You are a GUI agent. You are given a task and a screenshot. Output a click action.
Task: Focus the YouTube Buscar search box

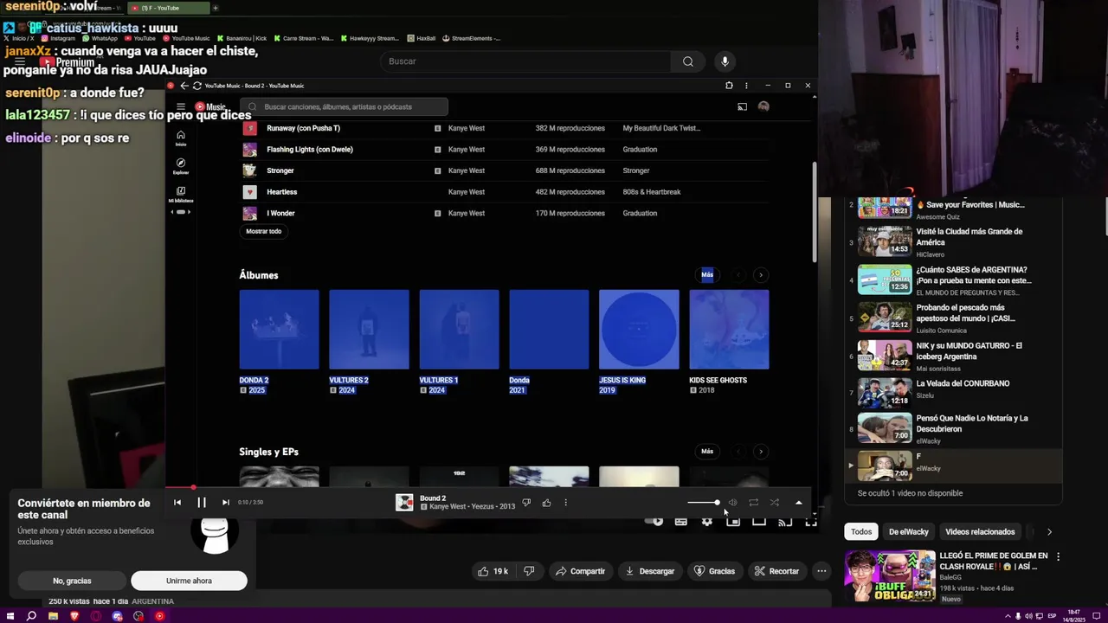[525, 61]
